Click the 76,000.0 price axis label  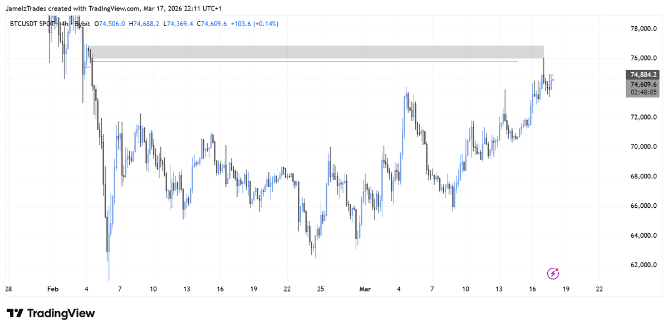click(x=642, y=58)
